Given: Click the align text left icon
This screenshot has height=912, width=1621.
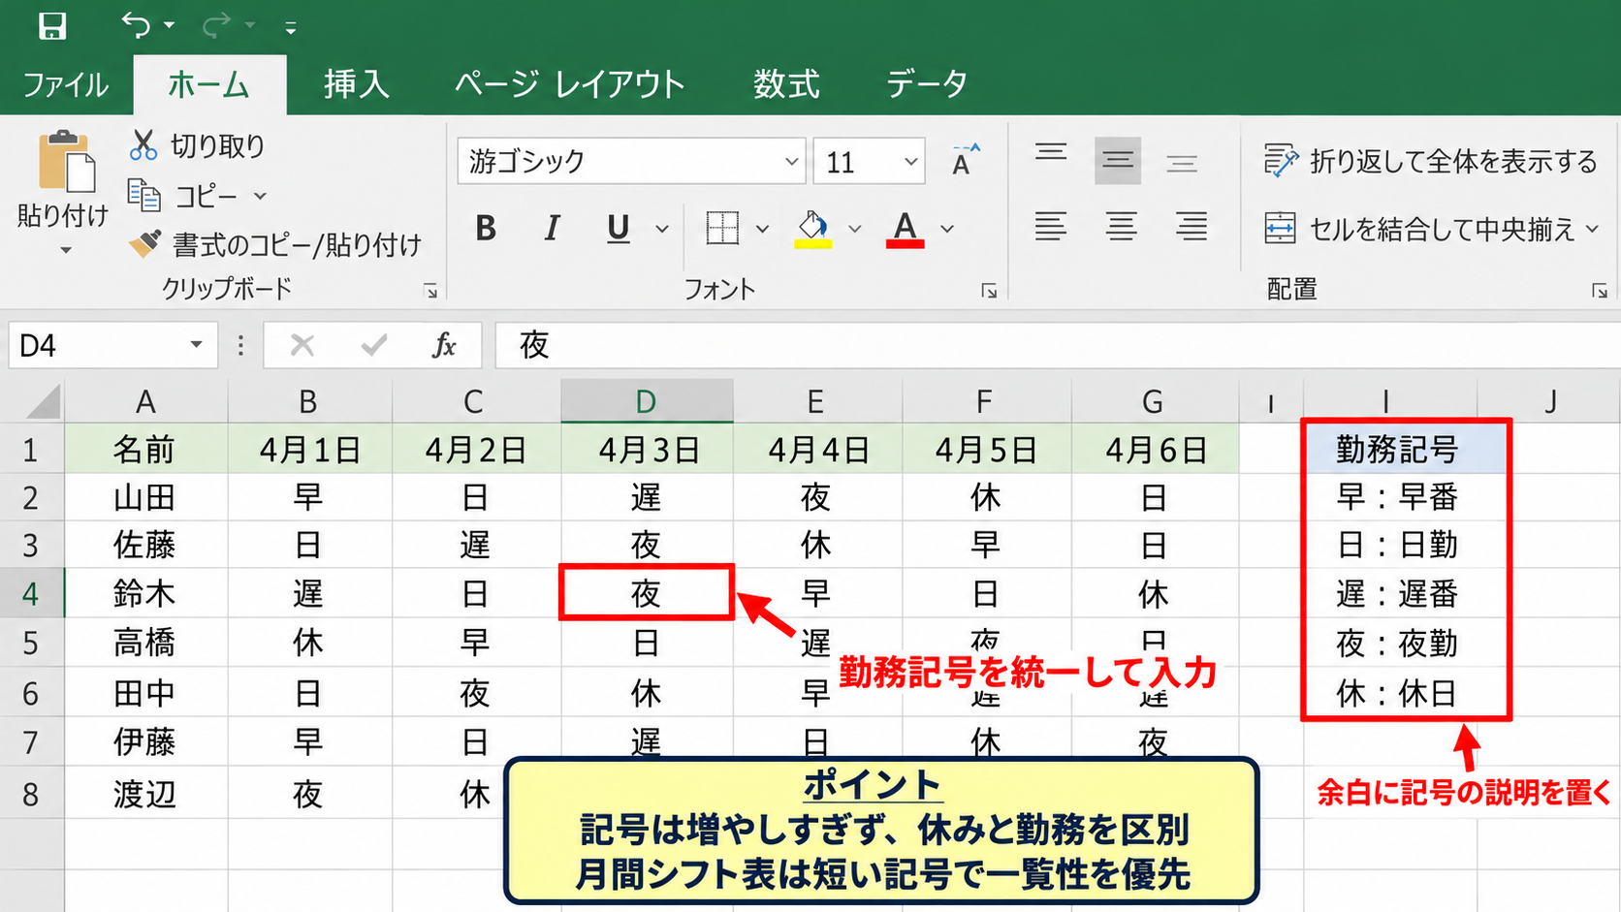Looking at the screenshot, I should tap(1051, 227).
